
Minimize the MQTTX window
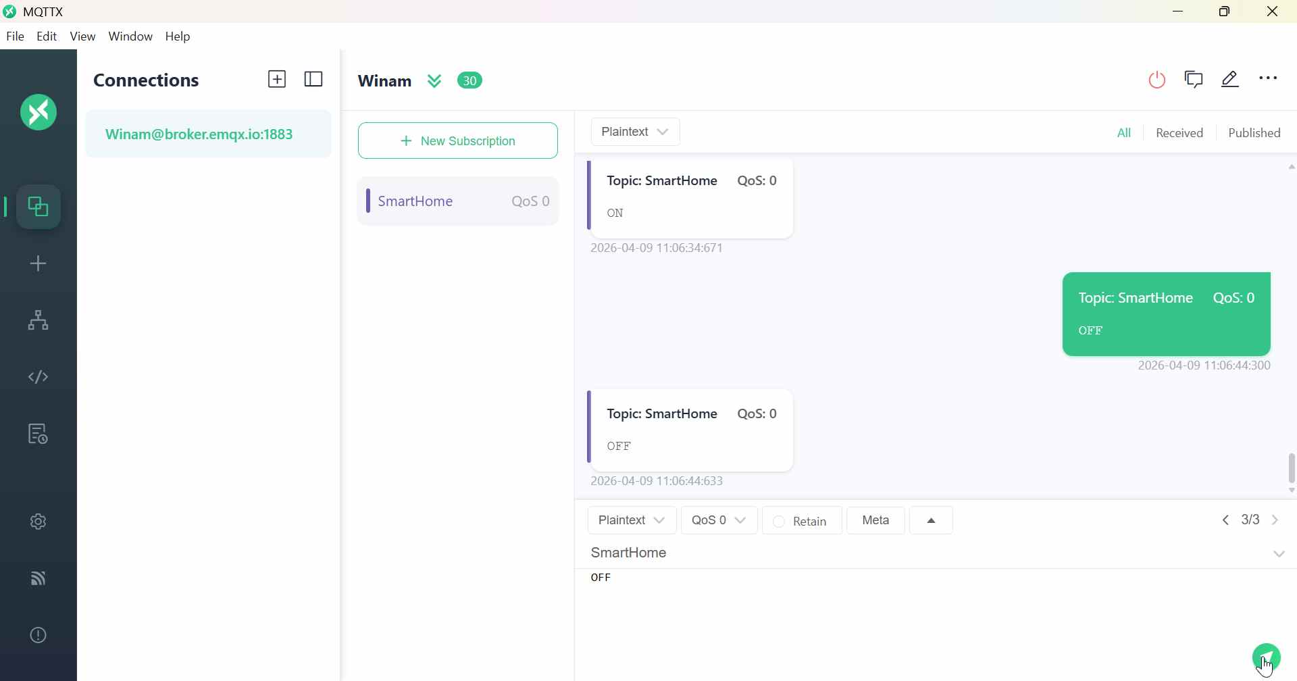pyautogui.click(x=1179, y=11)
